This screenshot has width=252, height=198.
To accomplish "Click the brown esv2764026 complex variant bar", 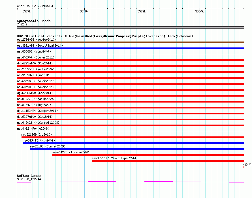I will (x=130, y=42).
